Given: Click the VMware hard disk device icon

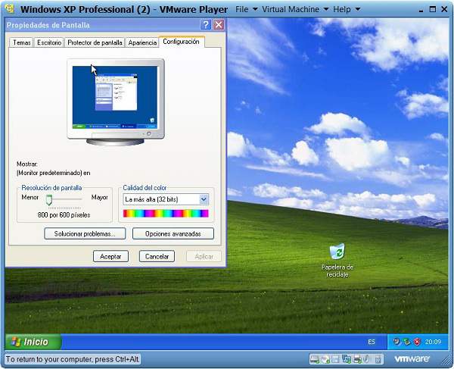Looking at the screenshot, I should point(315,359).
